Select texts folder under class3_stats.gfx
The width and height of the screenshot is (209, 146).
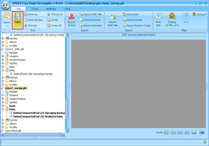pos(12,67)
